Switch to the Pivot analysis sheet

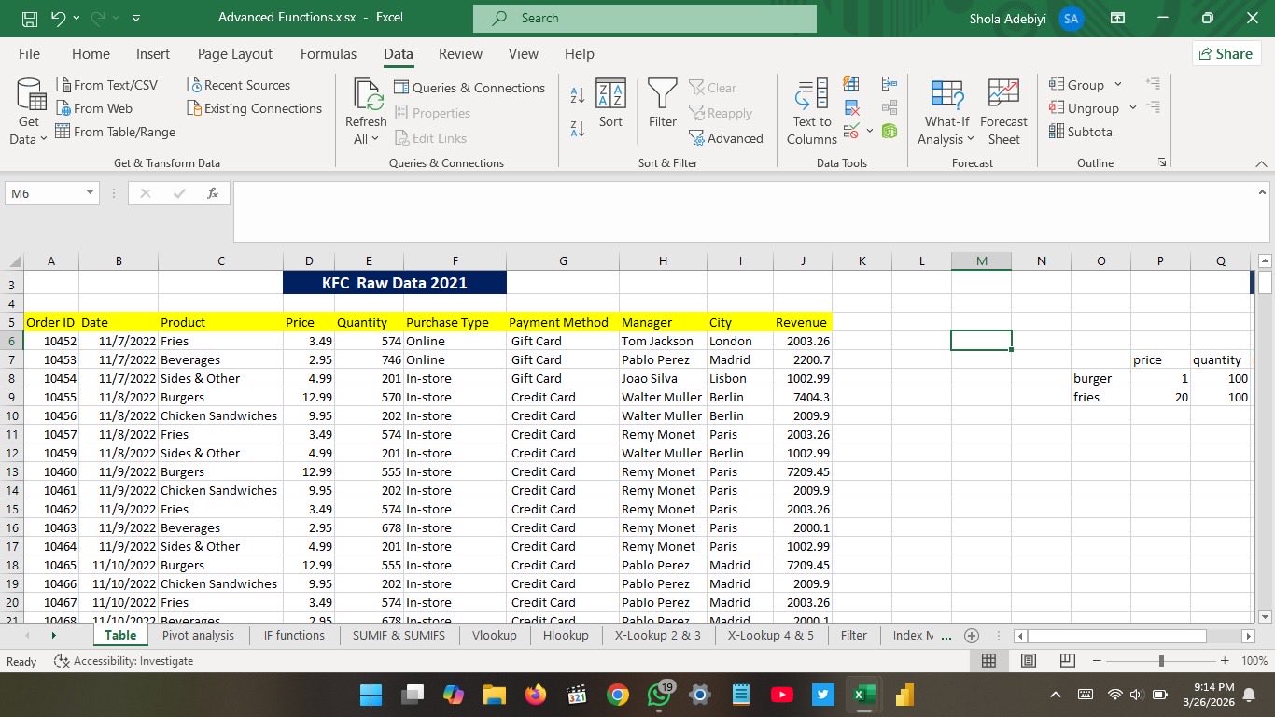pos(198,635)
